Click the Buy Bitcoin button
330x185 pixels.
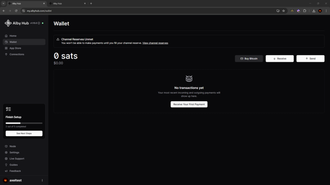[x=249, y=58]
